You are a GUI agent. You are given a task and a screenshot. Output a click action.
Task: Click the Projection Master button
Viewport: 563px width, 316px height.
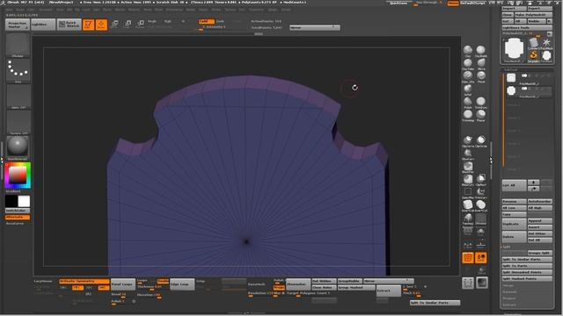(x=18, y=25)
